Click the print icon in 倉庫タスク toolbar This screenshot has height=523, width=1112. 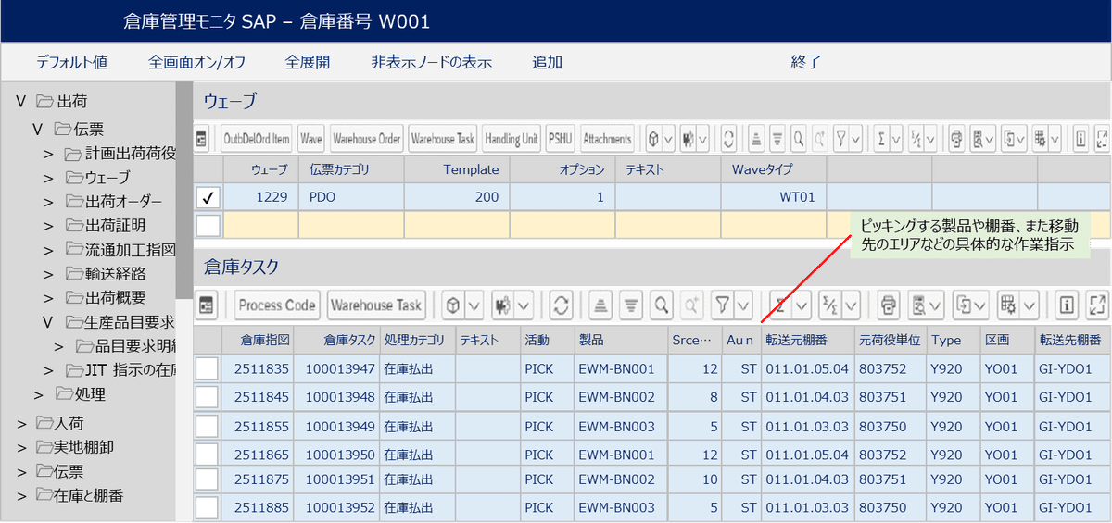[x=889, y=305]
